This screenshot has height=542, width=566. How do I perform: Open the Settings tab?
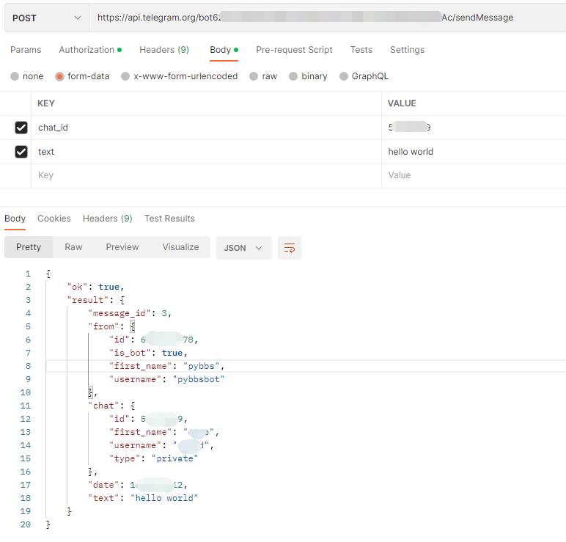(407, 50)
